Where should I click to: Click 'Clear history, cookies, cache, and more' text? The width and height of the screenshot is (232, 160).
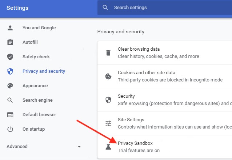[x=159, y=56]
